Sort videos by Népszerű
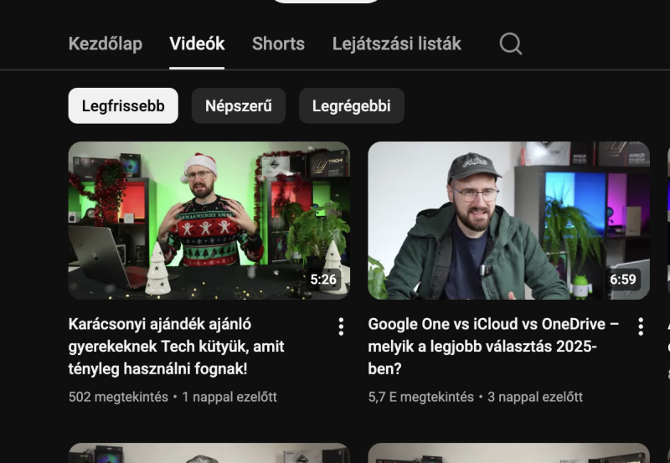Viewport: 670px width, 463px height. coord(239,106)
